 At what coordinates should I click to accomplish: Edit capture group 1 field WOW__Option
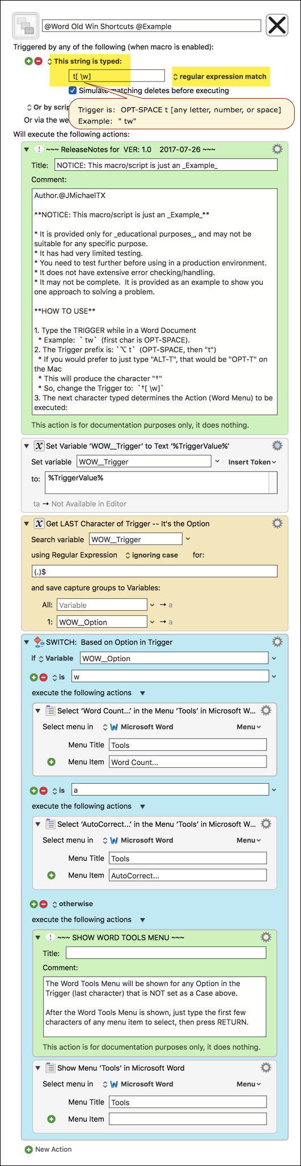(101, 622)
